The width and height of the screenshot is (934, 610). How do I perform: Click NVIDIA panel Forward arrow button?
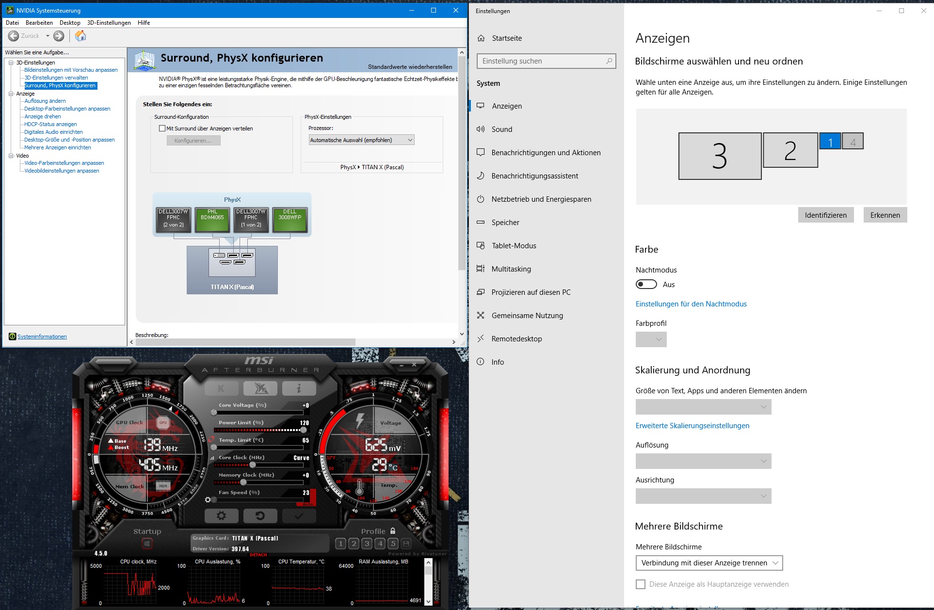point(59,36)
